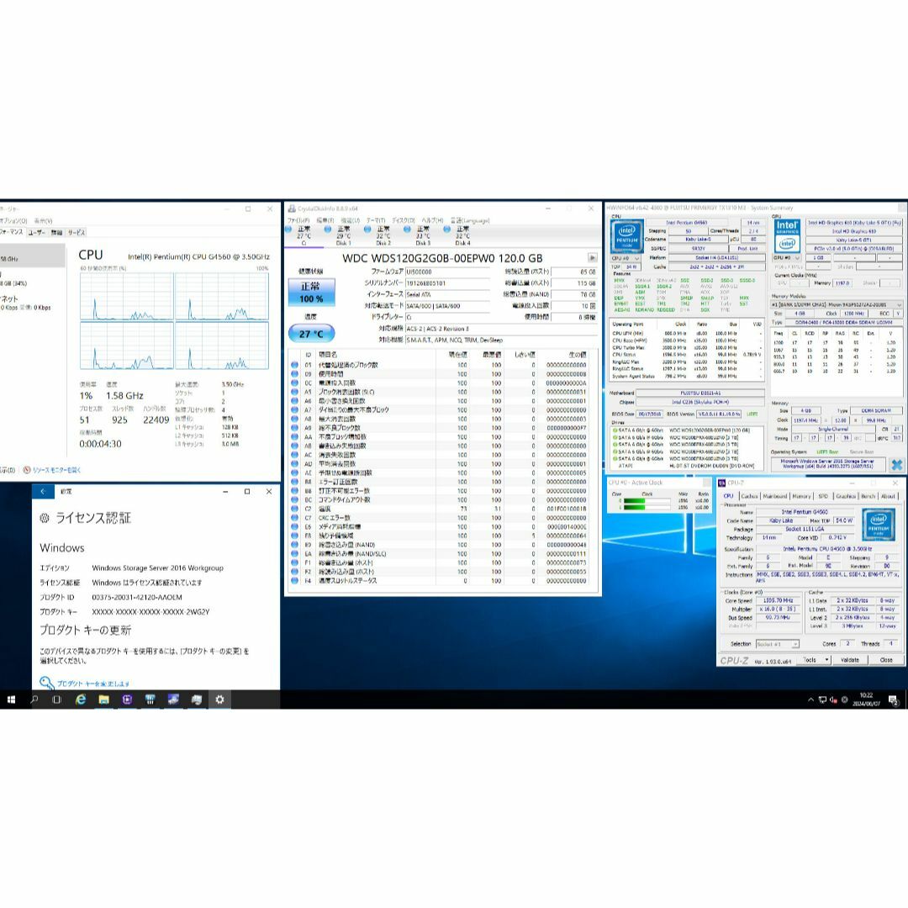Viewport: 908px width, 908px height.
Task: Open the Start menu on the taskbar
Action: pos(11,699)
